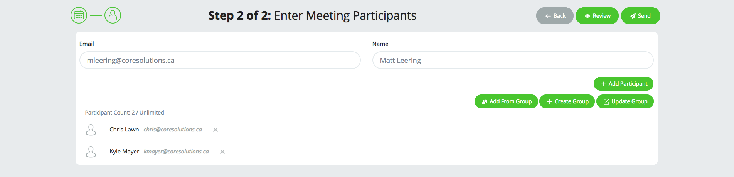Select Chris Lawn's email address
Screen dimensions: 734x177
(x=173, y=130)
